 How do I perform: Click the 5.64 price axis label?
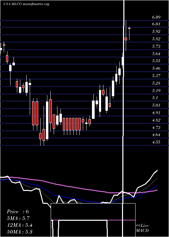[156, 53]
